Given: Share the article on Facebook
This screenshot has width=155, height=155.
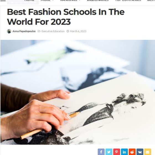Looking at the screenshot, I should 101,152.
